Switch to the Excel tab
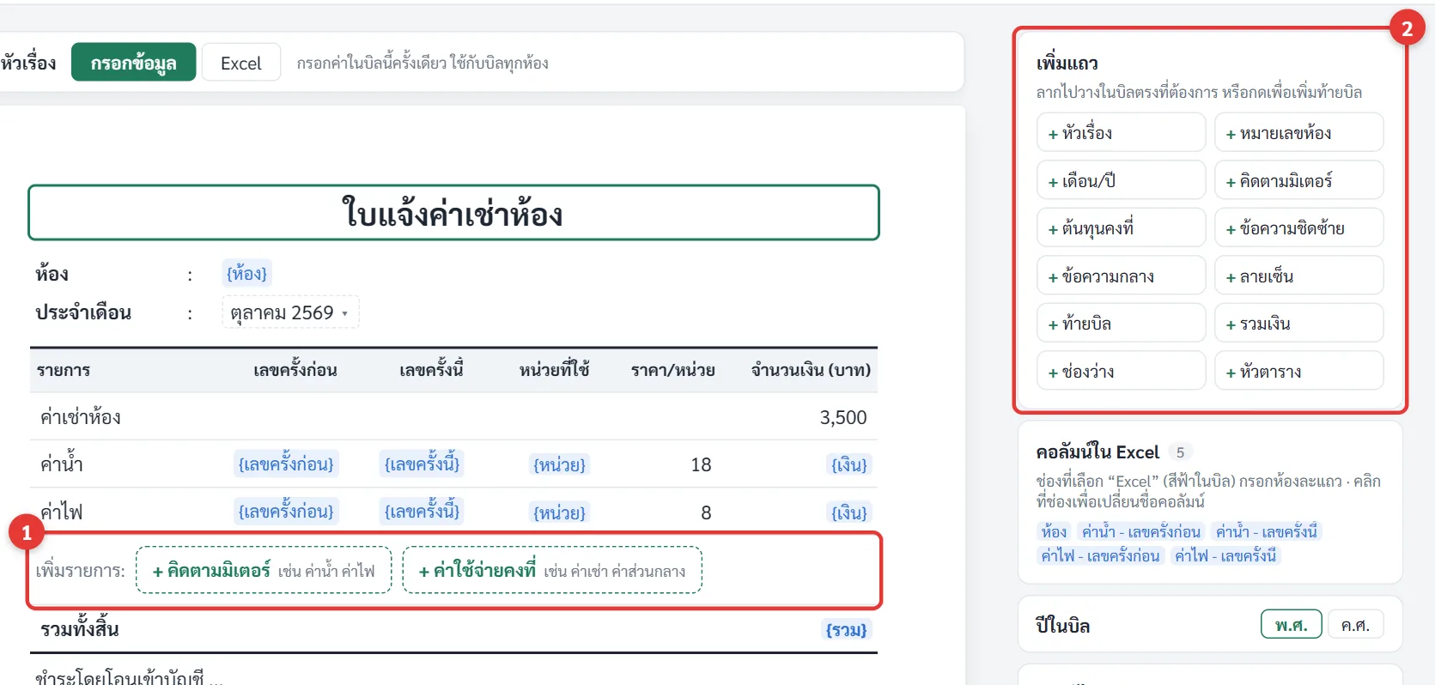This screenshot has height=685, width=1435. click(x=241, y=63)
